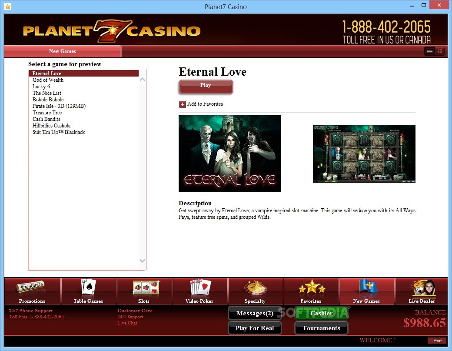Click game list scroll up arrow
452x351 pixels.
142,79
